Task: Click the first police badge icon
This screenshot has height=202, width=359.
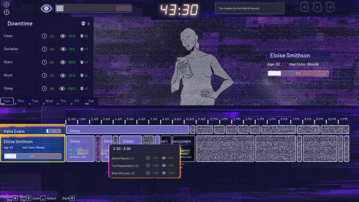Action: (x=304, y=7)
